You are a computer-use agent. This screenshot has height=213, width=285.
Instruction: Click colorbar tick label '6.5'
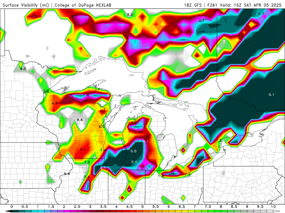[x=182, y=207]
